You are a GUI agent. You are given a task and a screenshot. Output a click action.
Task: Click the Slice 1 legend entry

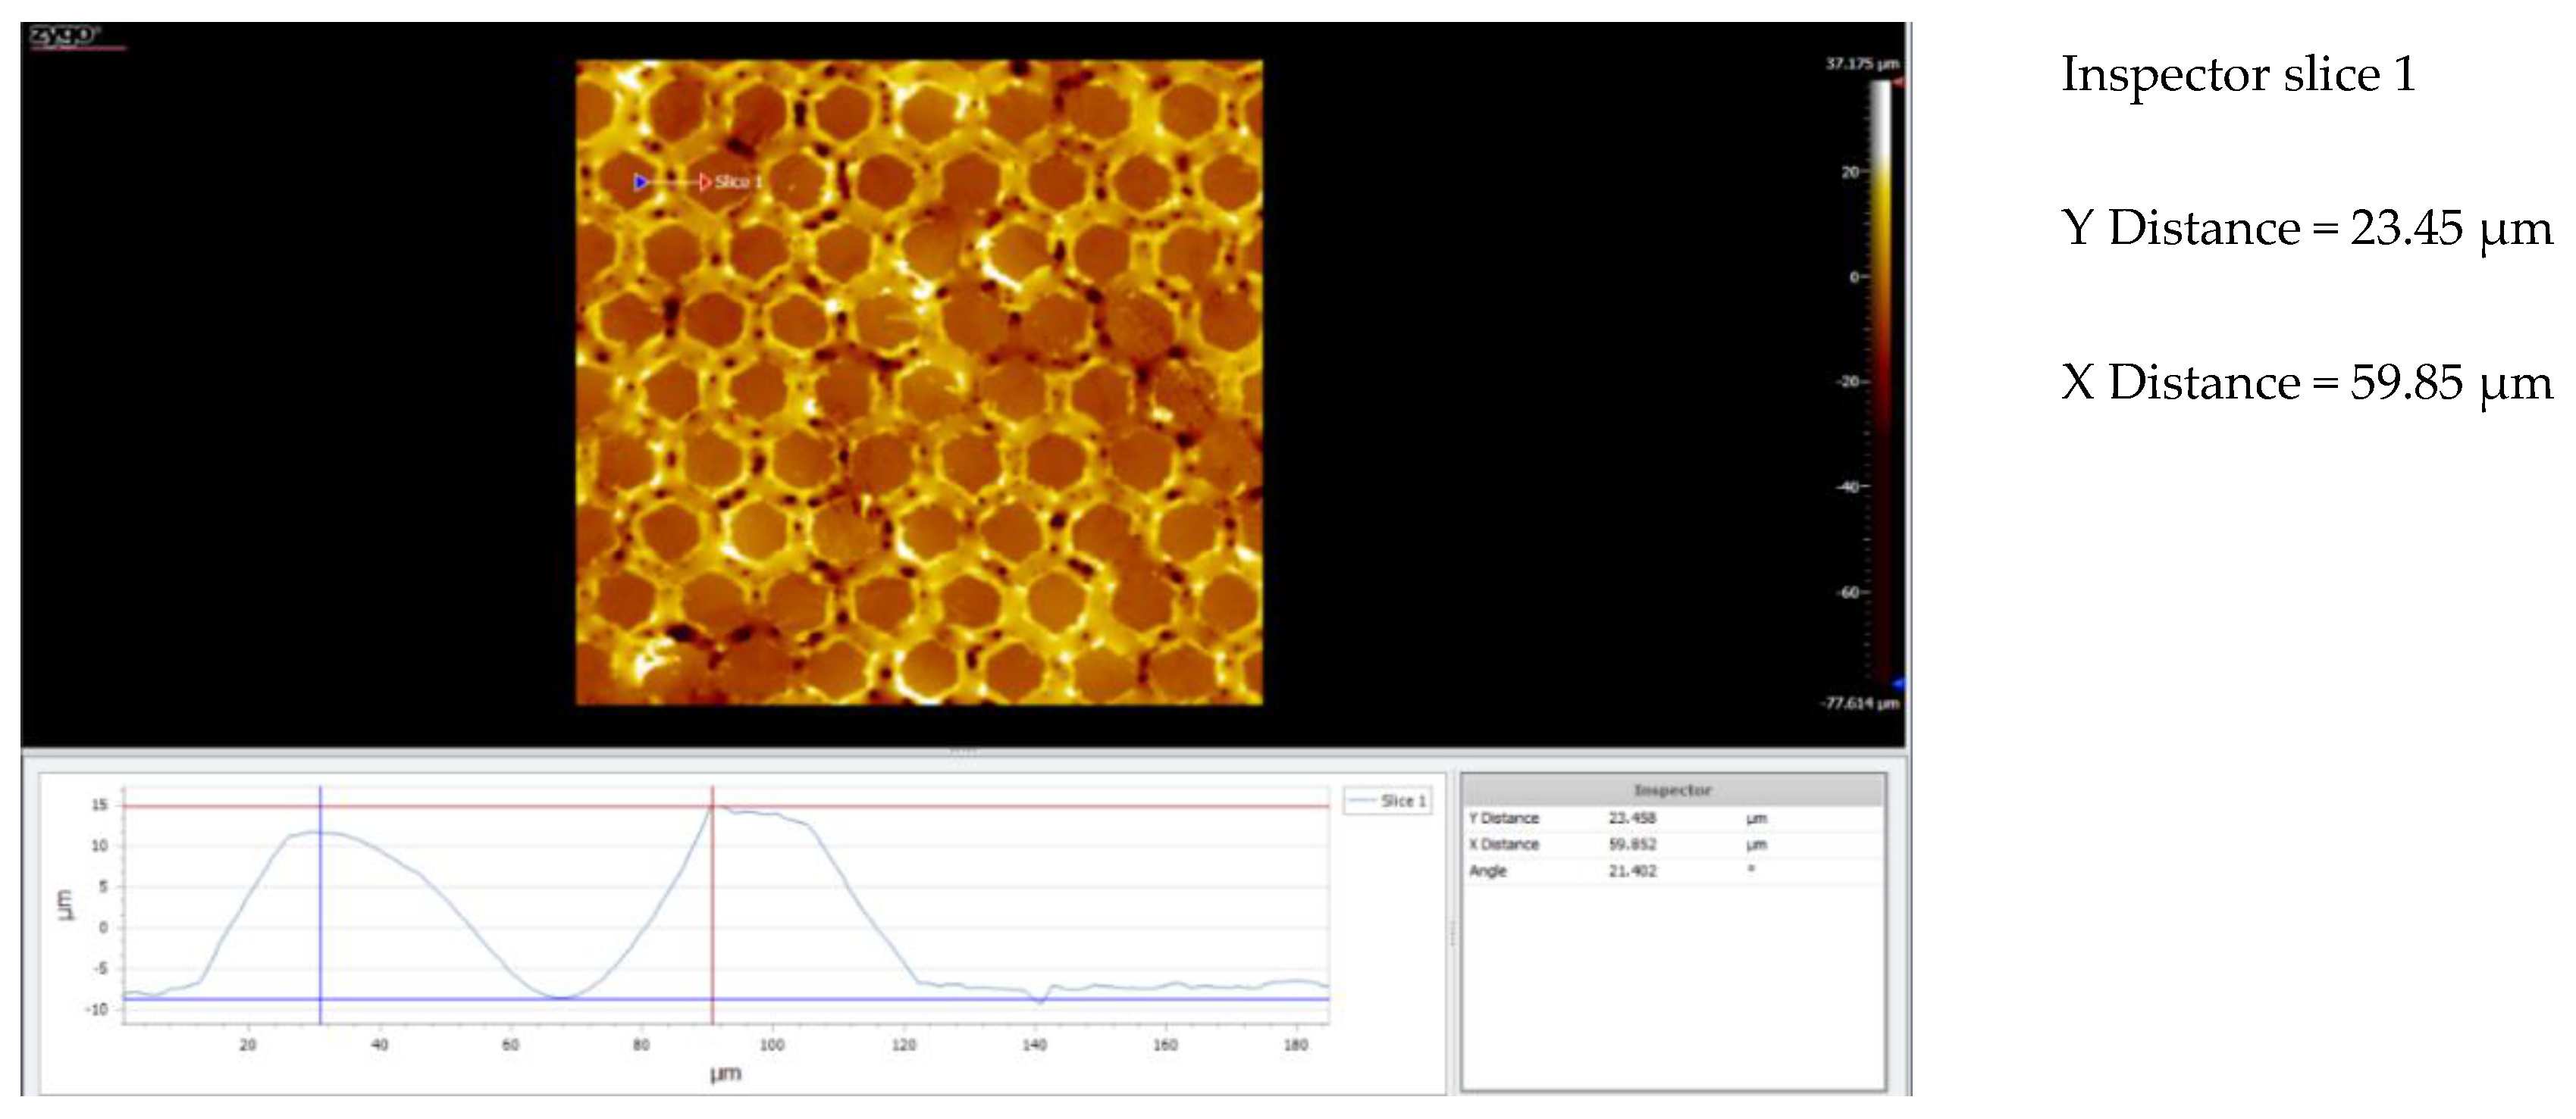point(1388,800)
